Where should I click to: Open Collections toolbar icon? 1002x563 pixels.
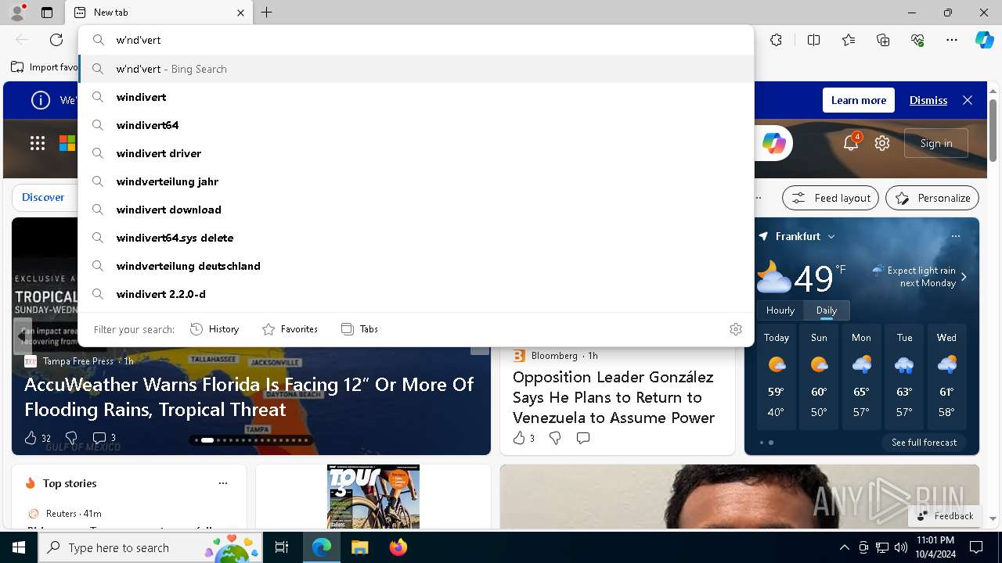coord(883,40)
